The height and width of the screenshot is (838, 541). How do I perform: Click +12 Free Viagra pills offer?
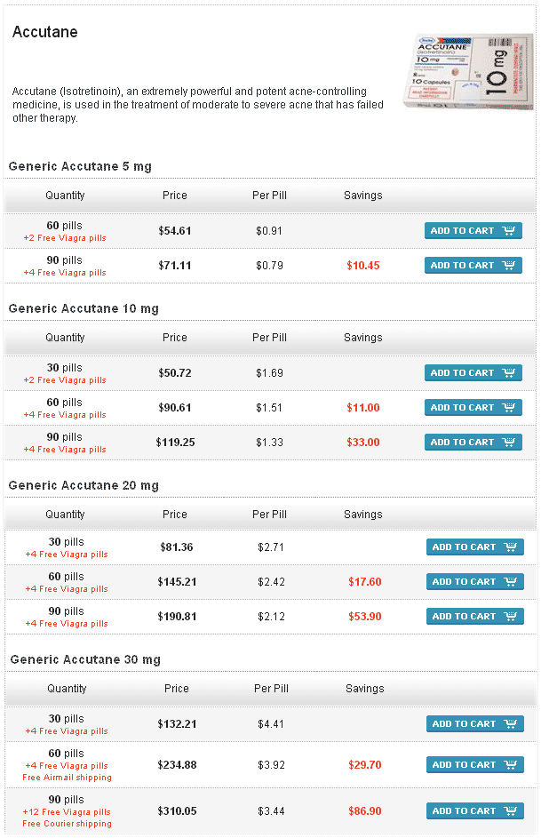click(67, 812)
